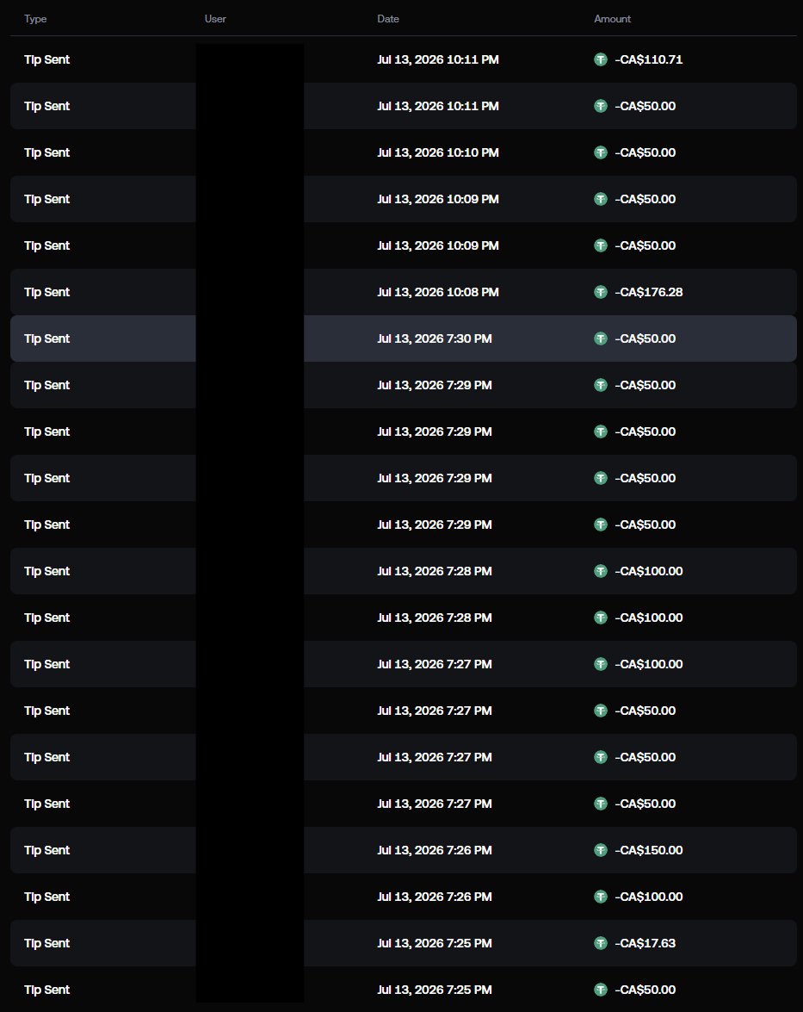Click Tether icon for 7:27 PM -CA$100.00 tip
Screen dimensions: 803x1012
pyautogui.click(x=601, y=664)
